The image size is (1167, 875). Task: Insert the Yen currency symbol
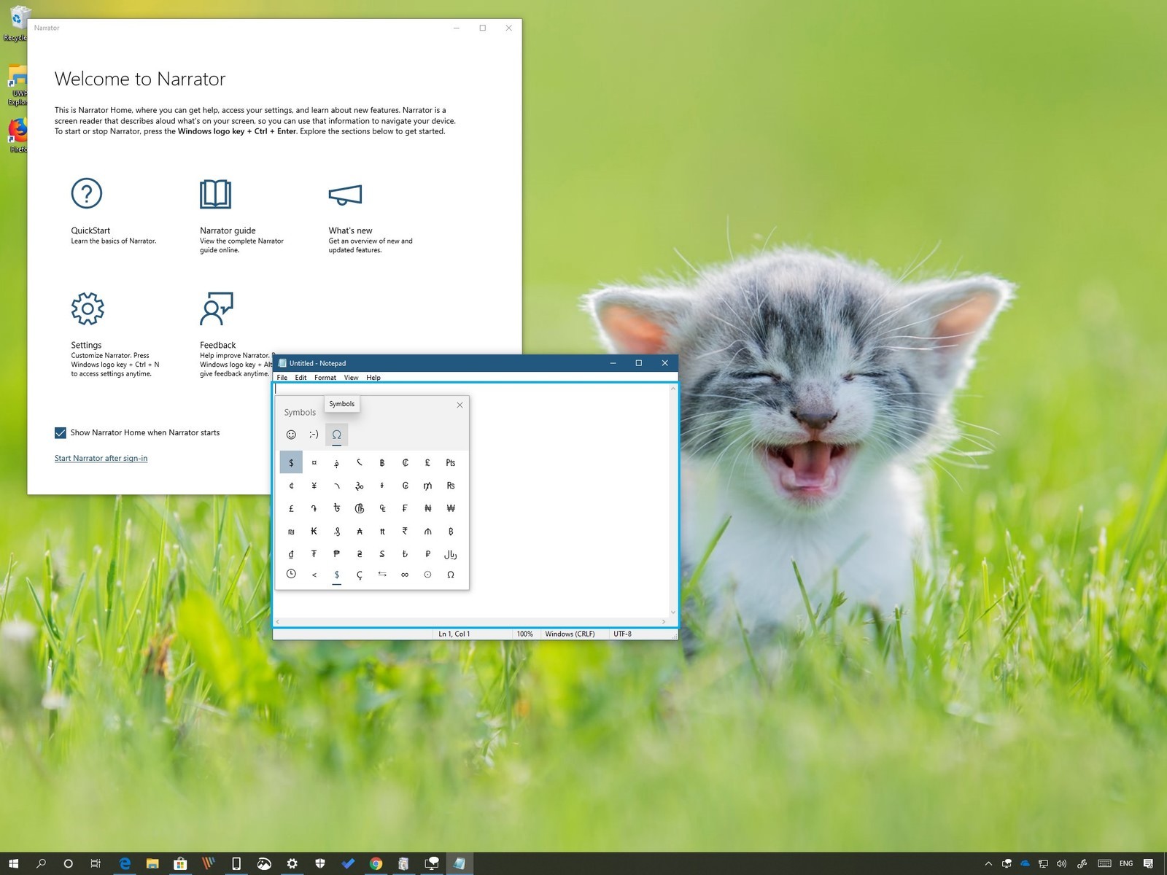tap(314, 486)
